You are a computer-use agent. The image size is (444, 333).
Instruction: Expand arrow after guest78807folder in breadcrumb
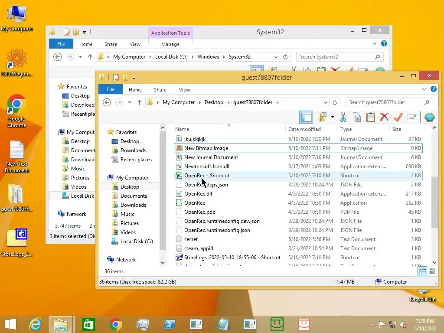pyautogui.click(x=277, y=102)
